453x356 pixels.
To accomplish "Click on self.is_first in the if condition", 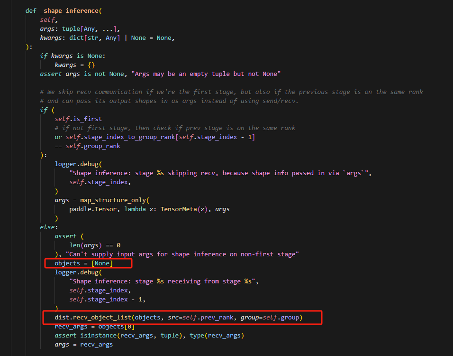I will pos(78,119).
